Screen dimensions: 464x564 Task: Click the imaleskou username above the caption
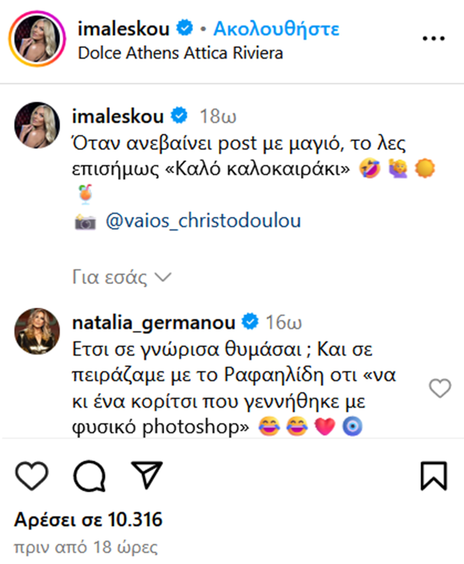tap(118, 117)
